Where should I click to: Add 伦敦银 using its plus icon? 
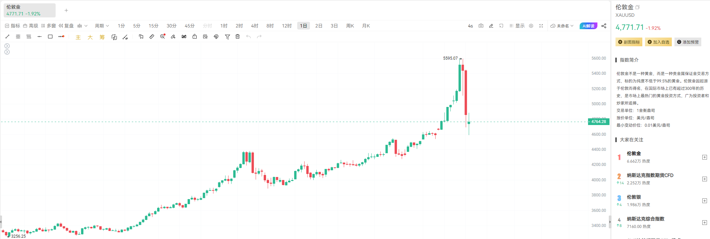pos(705,201)
